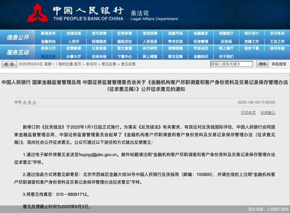Image resolution: width=290 pixels, height=213 pixels.
Task: Open the 反洗钱 section
Action: click(226, 41)
